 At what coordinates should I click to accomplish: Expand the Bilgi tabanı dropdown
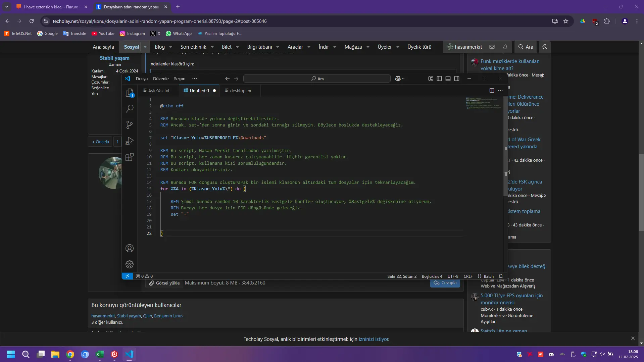[278, 47]
